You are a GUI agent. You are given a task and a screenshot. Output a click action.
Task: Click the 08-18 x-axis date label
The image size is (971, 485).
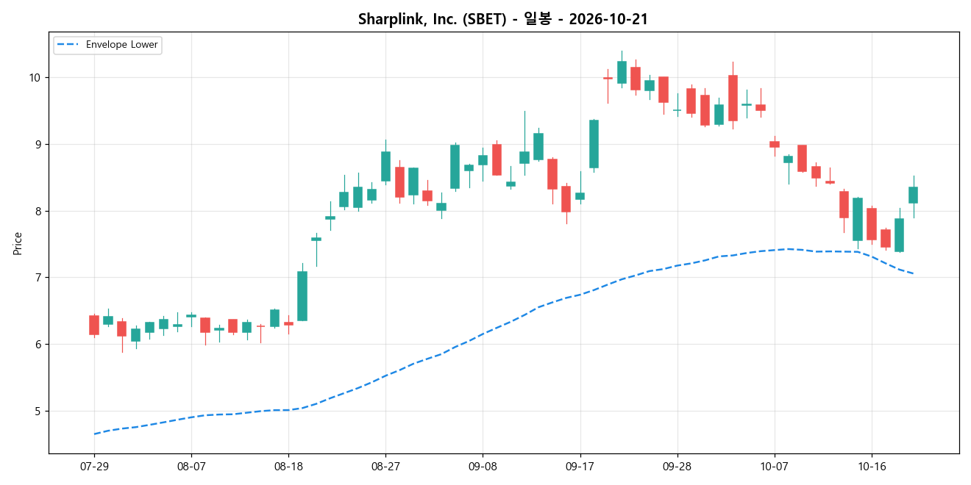(288, 466)
